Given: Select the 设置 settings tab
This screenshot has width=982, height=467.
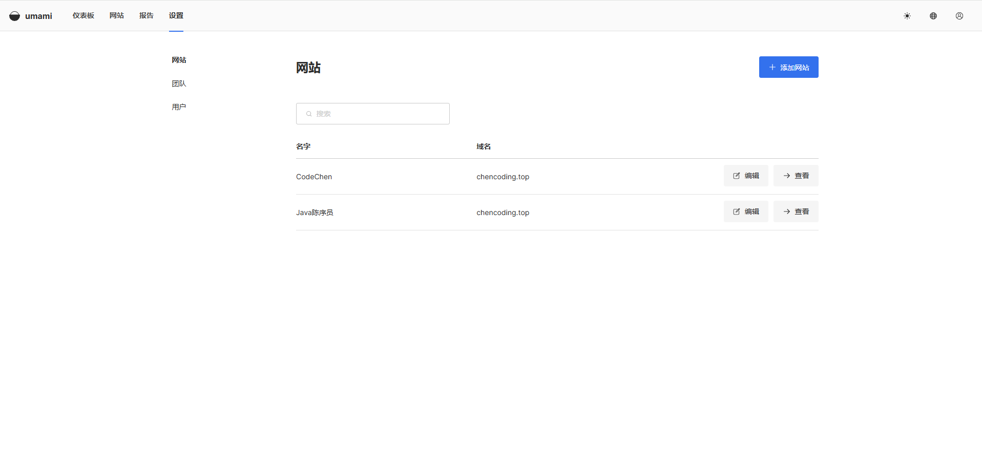Looking at the screenshot, I should click(x=176, y=15).
